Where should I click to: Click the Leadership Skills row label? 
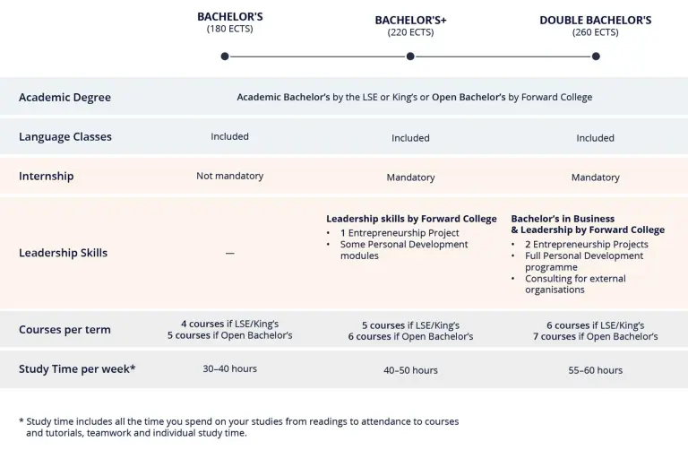pyautogui.click(x=64, y=253)
